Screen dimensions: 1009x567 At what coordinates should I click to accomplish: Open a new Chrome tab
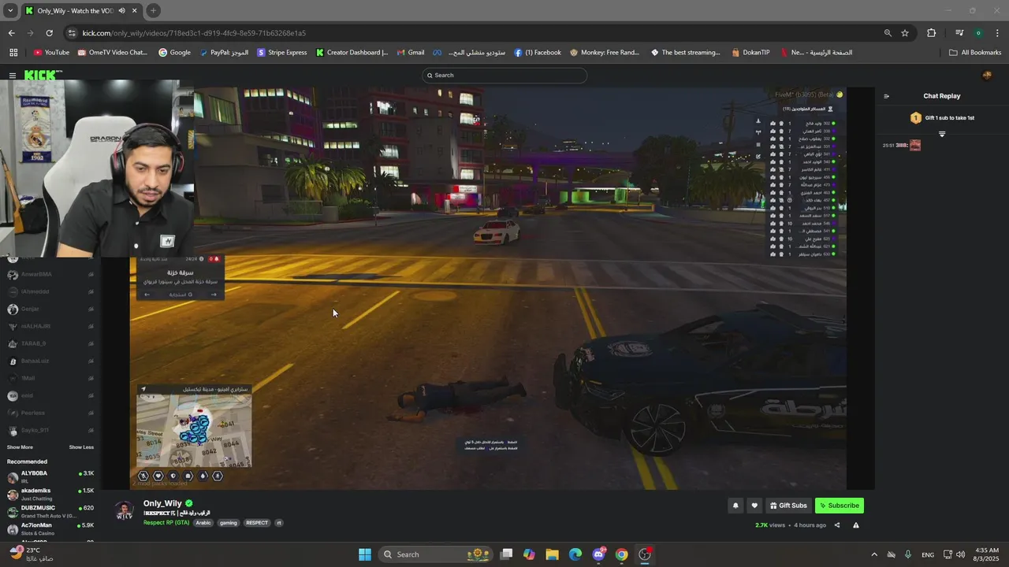point(153,10)
